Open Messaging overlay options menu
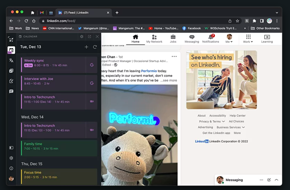 coord(261,180)
